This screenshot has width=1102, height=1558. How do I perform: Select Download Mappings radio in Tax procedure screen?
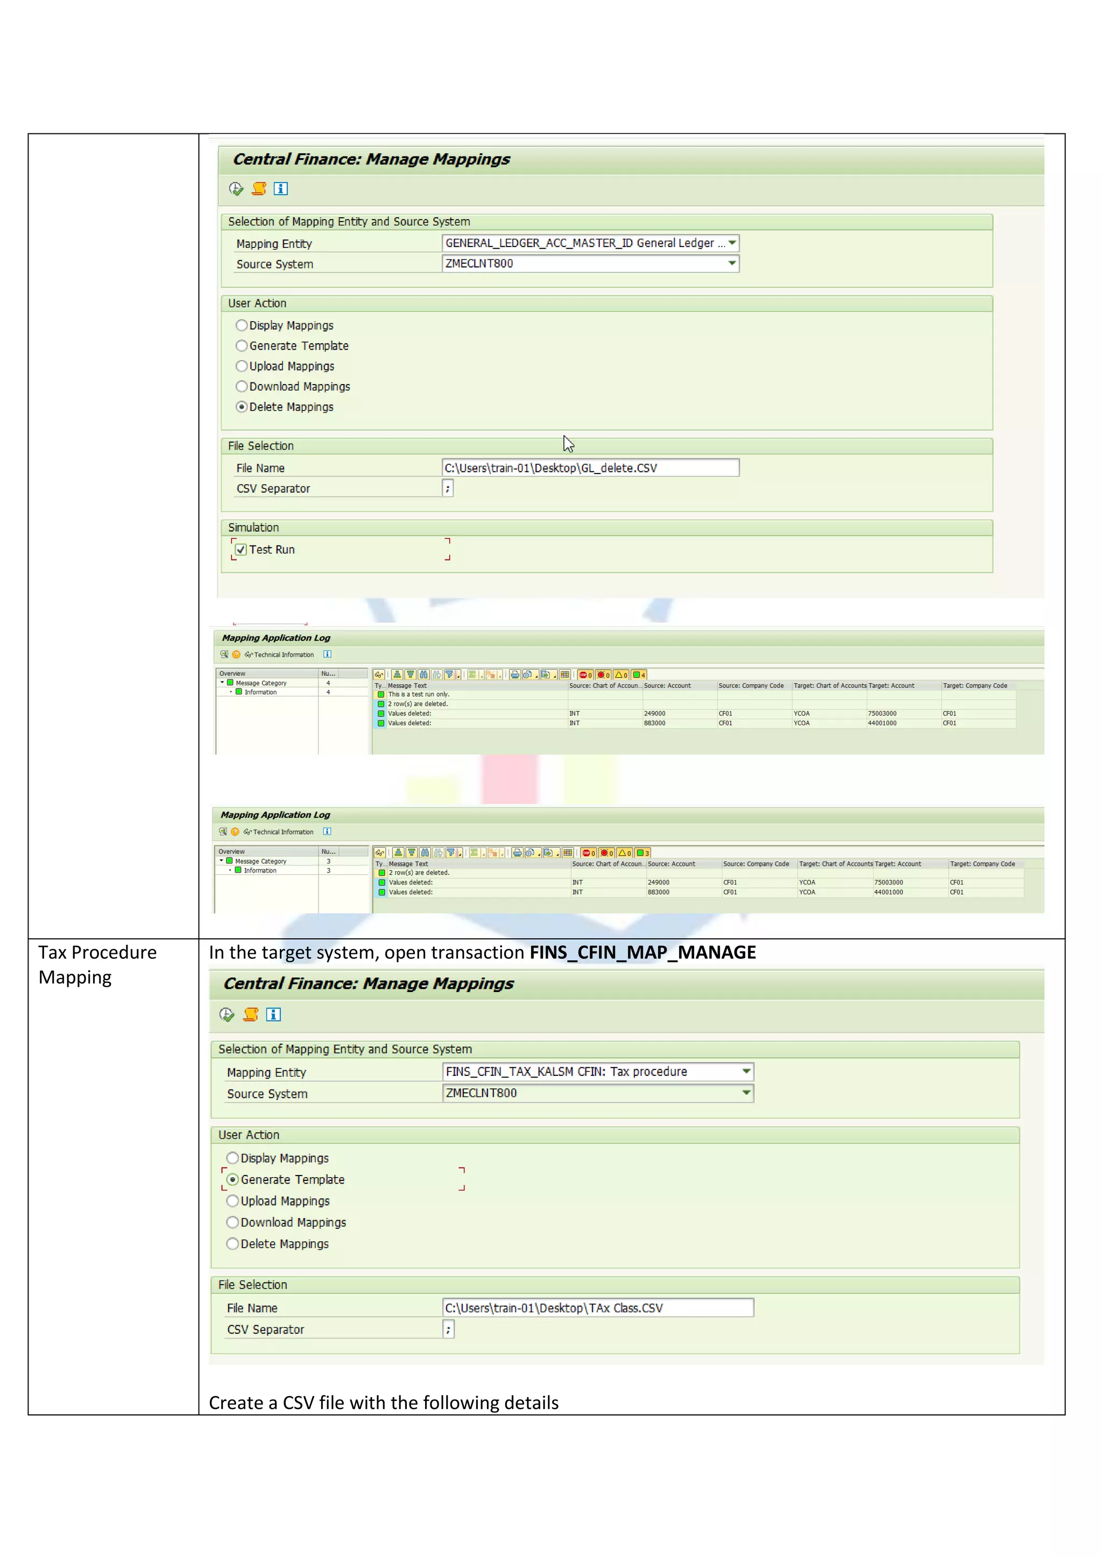click(x=233, y=1222)
